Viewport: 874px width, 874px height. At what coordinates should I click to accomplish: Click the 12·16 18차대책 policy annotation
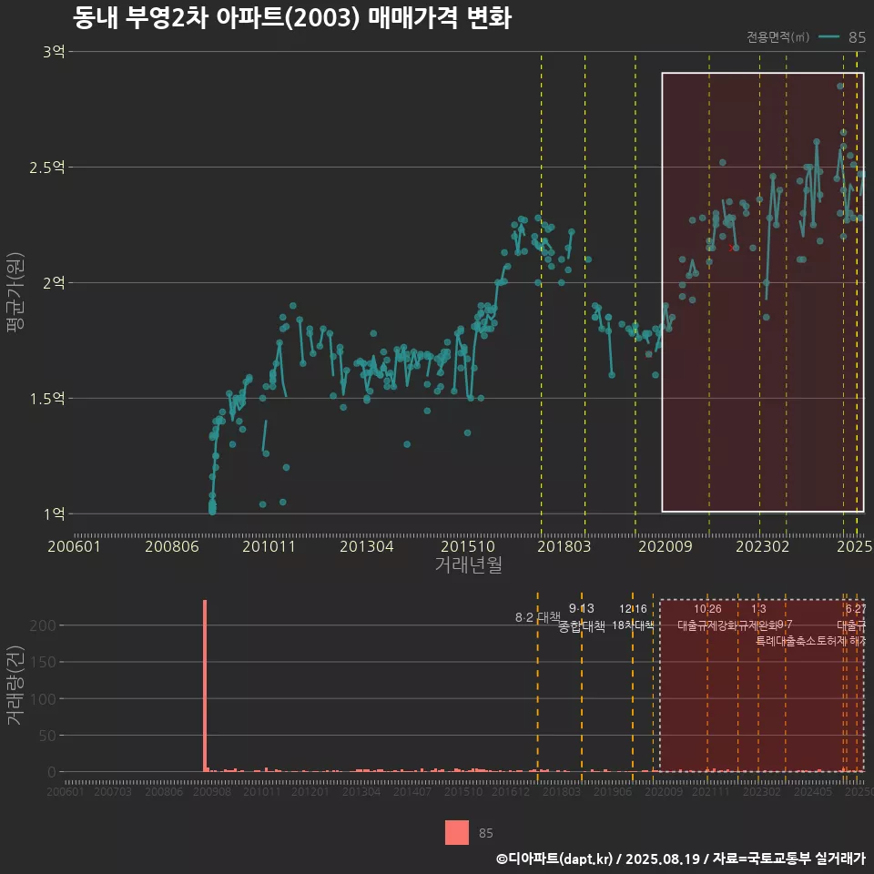[633, 617]
